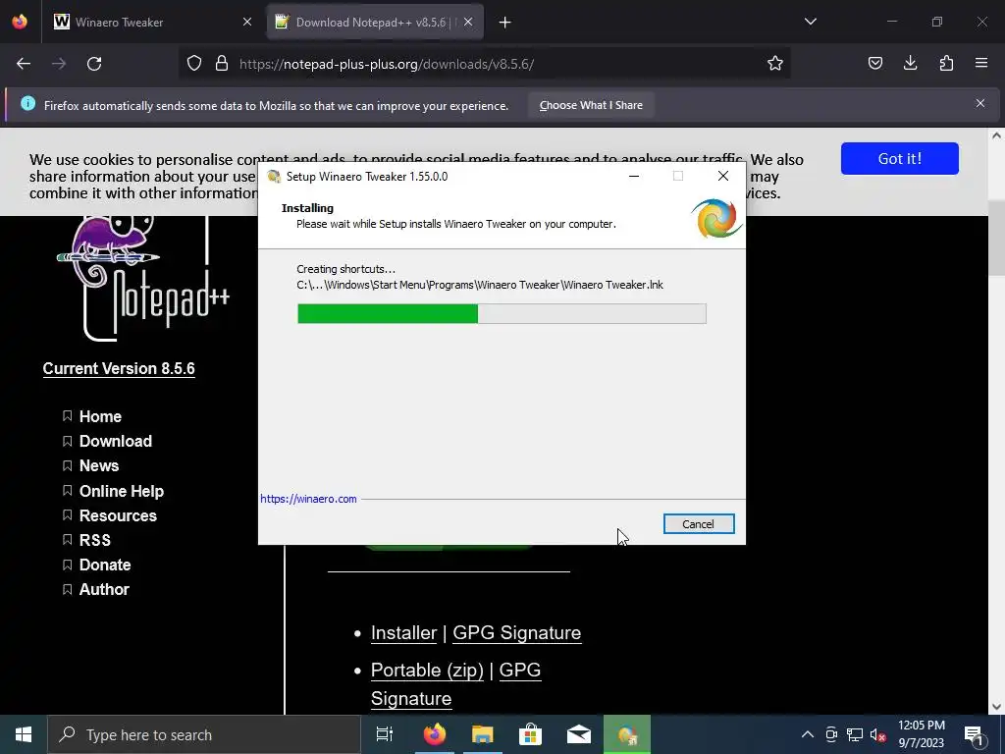The height and width of the screenshot is (754, 1005).
Task: Dismiss the Firefox data notification bar
Action: coord(980,103)
